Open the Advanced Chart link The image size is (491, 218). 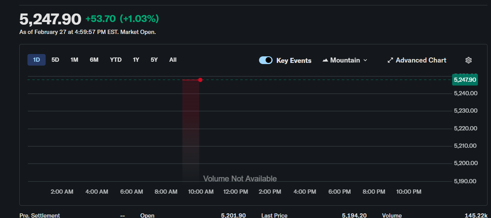(x=421, y=60)
